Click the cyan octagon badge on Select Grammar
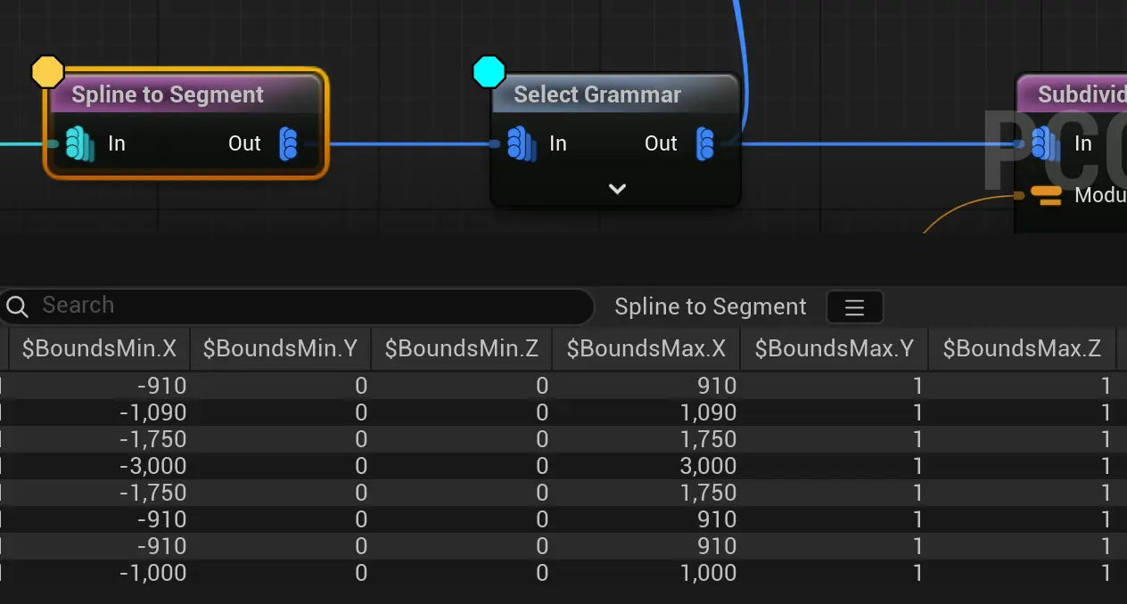Viewport: 1127px width, 604px height. tap(489, 71)
